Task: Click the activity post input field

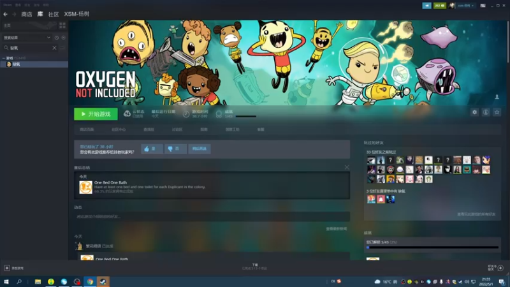Action: click(x=212, y=216)
